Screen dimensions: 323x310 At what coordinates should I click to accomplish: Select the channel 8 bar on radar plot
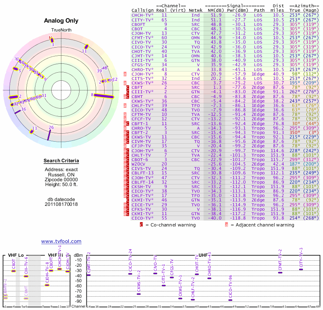[104, 96]
